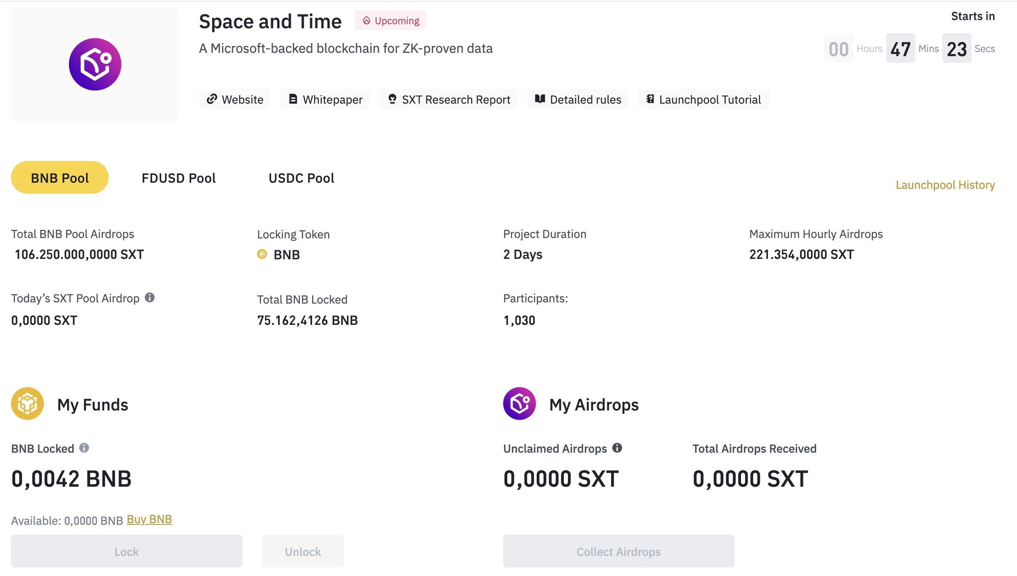The width and height of the screenshot is (1017, 576).
Task: Click the 0,0042 BNB locked amount
Action: [x=71, y=479]
